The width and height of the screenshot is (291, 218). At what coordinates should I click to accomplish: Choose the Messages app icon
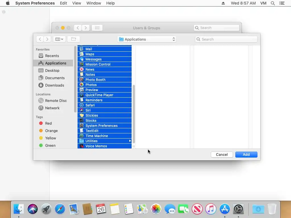tap(82, 59)
